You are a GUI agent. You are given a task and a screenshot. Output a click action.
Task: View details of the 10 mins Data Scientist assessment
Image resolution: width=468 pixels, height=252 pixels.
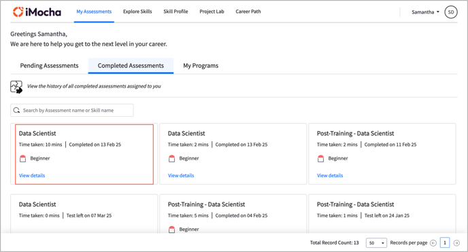[x=32, y=175]
